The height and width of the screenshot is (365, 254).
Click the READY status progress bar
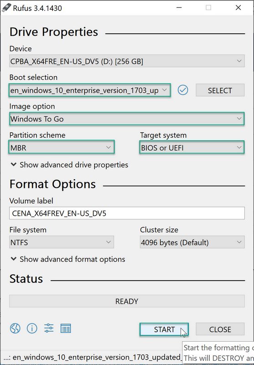click(127, 301)
